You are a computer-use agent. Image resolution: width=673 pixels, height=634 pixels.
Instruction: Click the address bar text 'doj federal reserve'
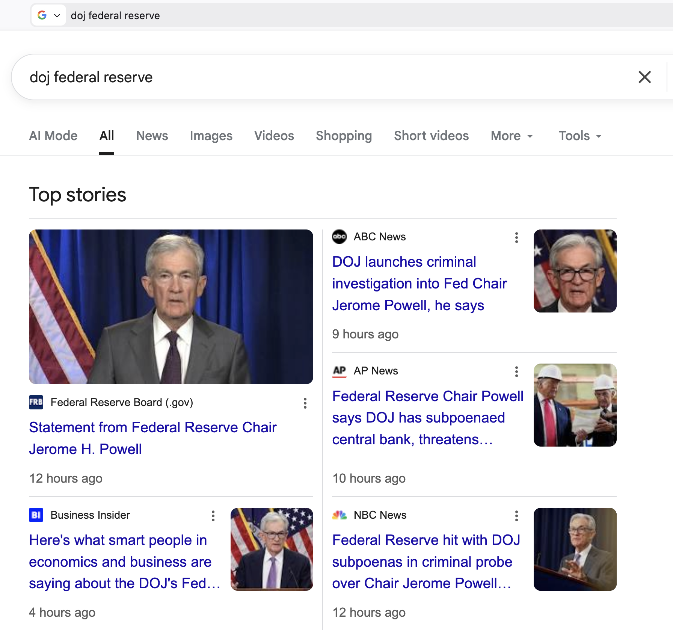[115, 15]
